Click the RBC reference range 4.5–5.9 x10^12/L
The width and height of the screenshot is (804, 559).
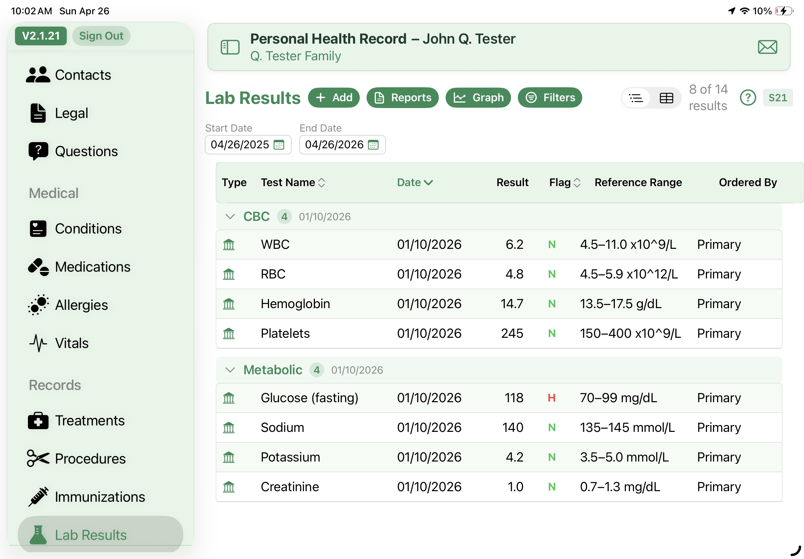tap(629, 274)
